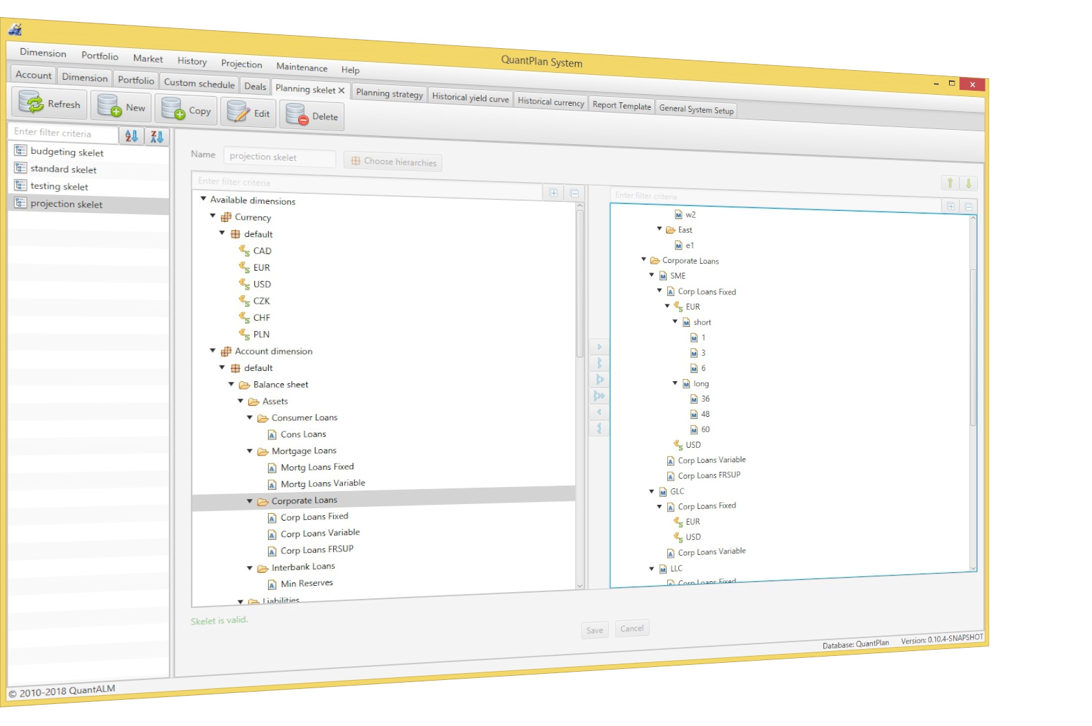Open the History menu

pyautogui.click(x=192, y=61)
